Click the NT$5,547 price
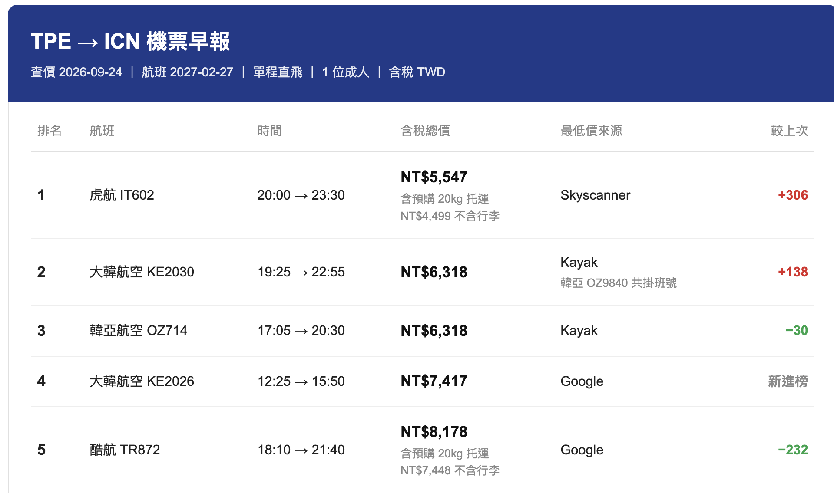Viewport: 834px width, 493px height. (434, 177)
